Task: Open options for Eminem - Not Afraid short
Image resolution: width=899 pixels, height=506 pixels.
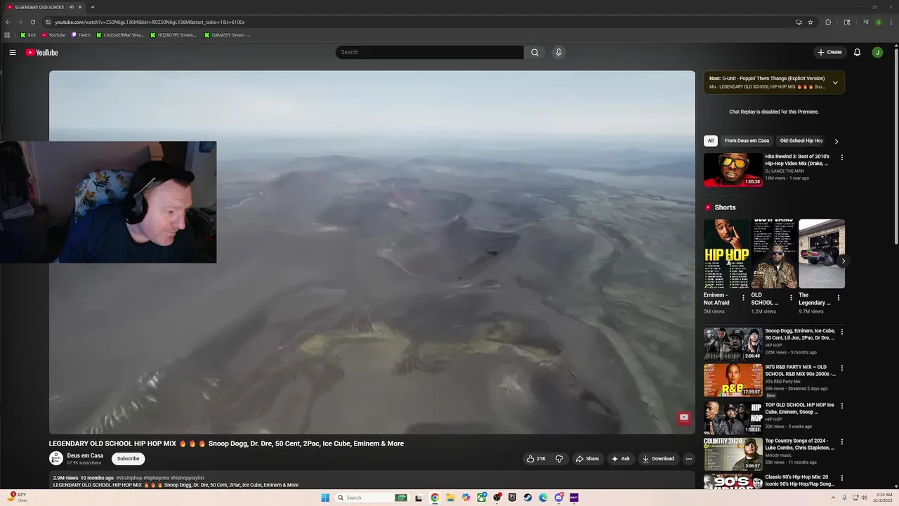Action: pyautogui.click(x=743, y=297)
